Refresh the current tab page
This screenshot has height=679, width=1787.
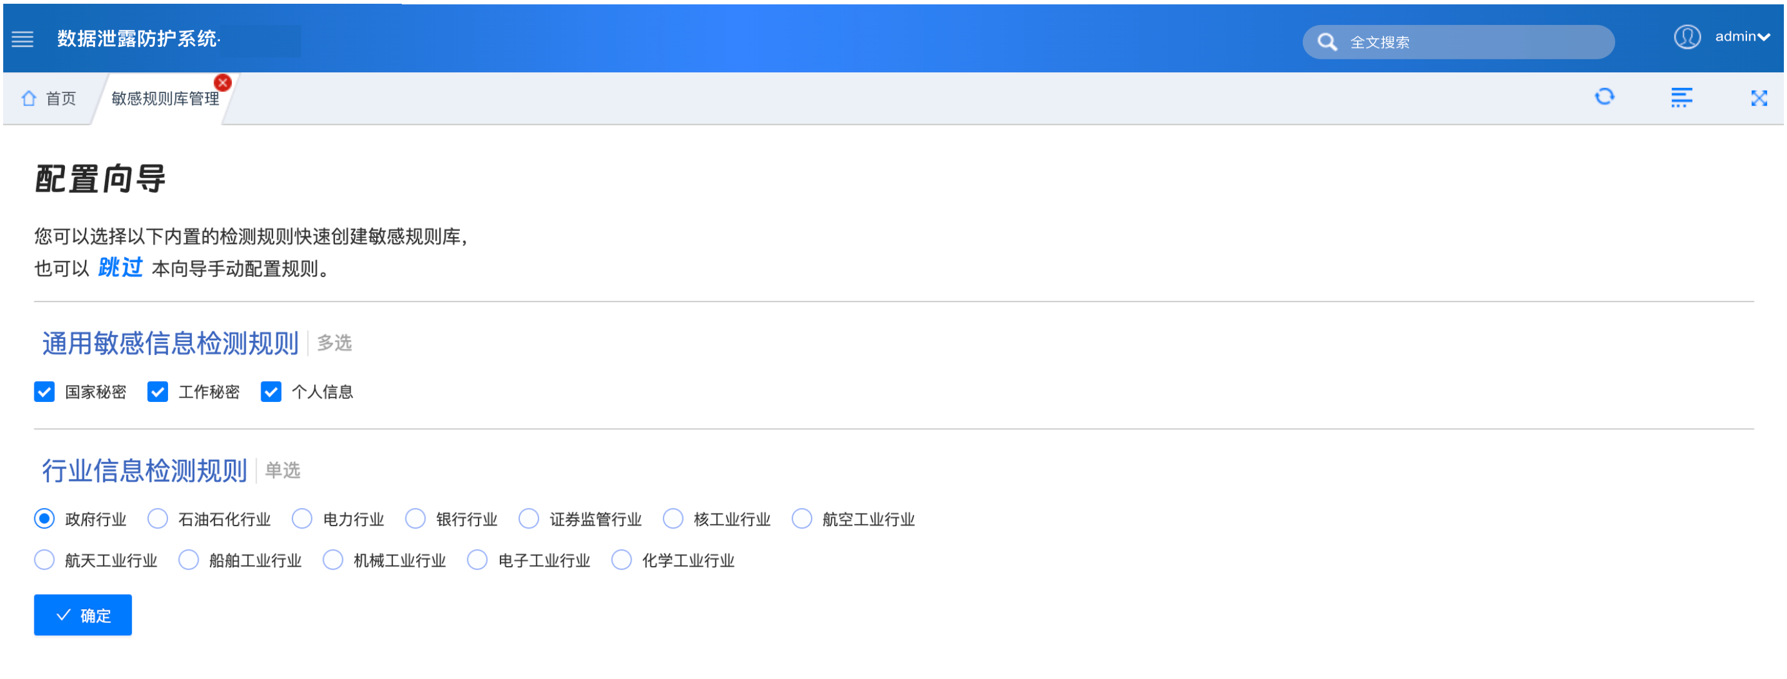1605,97
